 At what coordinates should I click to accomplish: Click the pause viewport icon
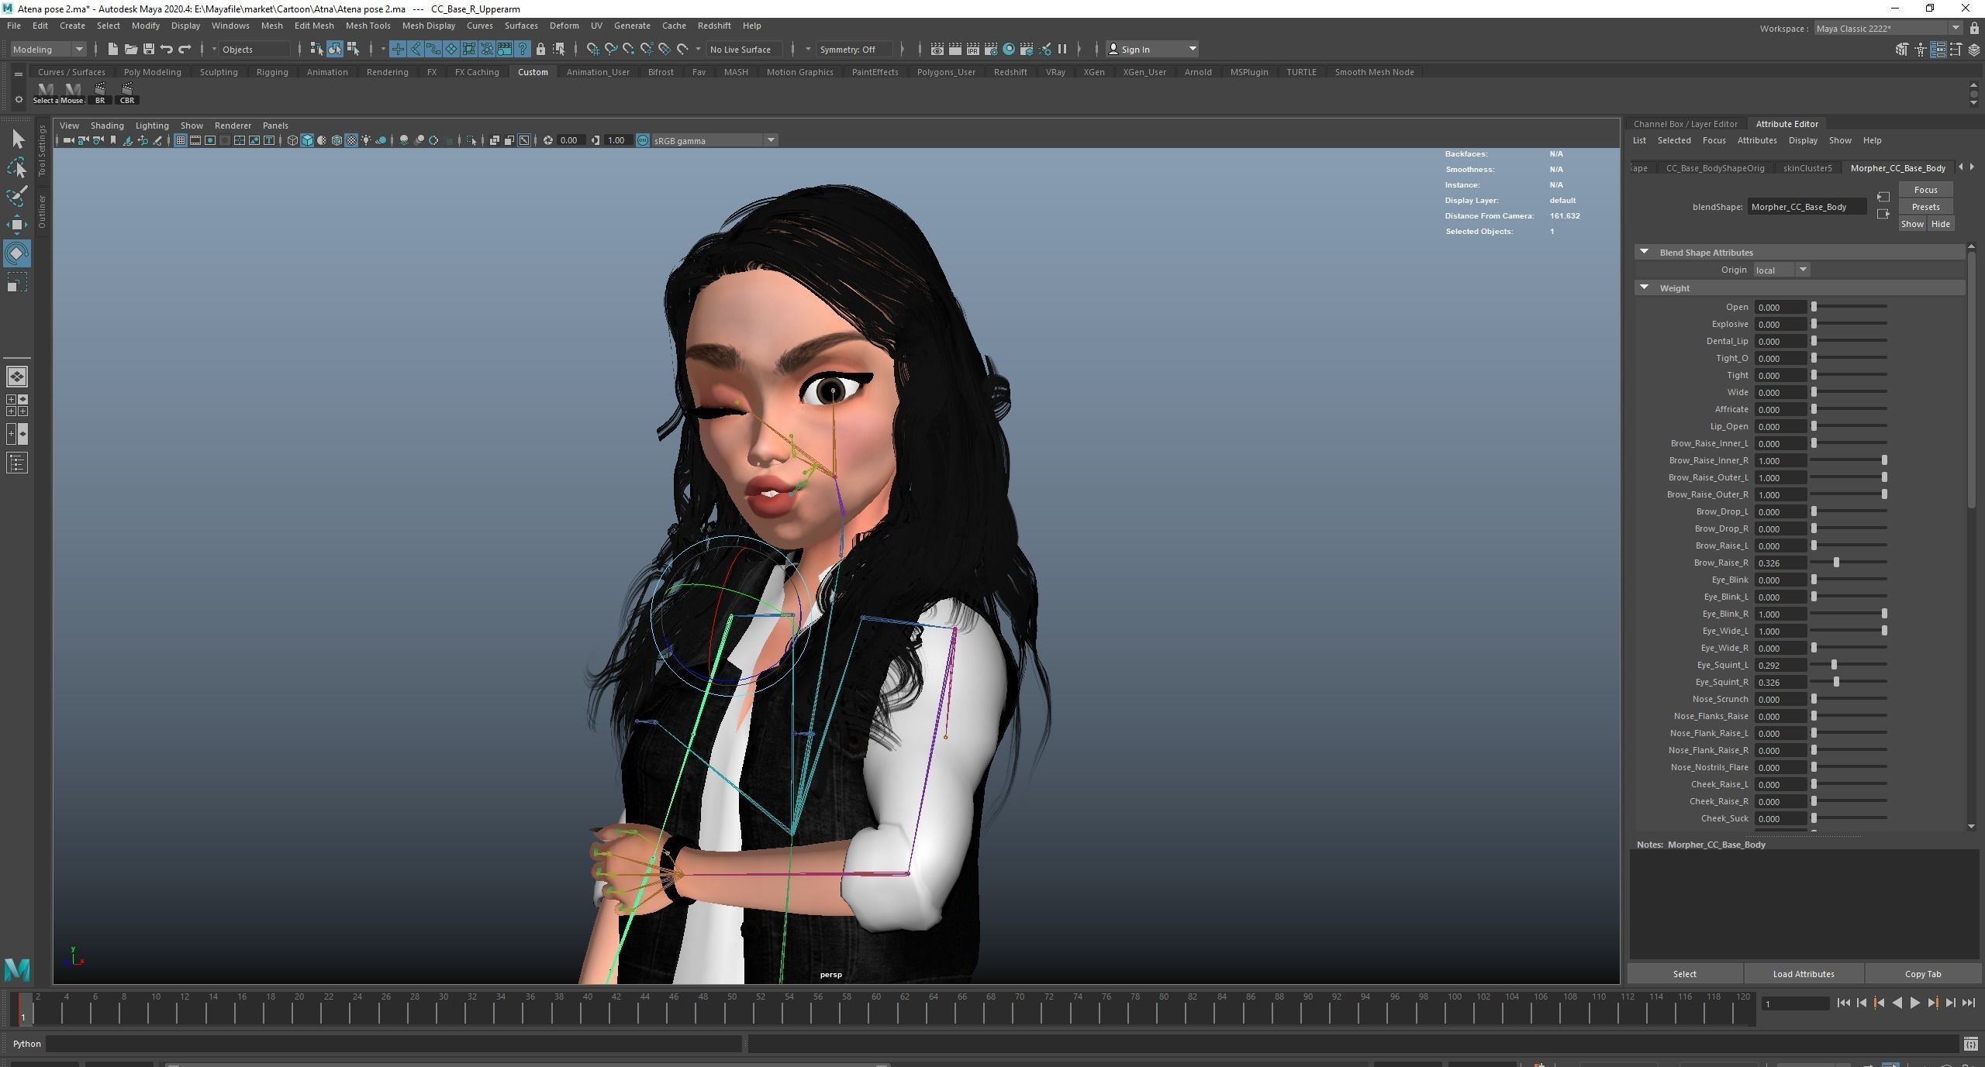[1062, 49]
